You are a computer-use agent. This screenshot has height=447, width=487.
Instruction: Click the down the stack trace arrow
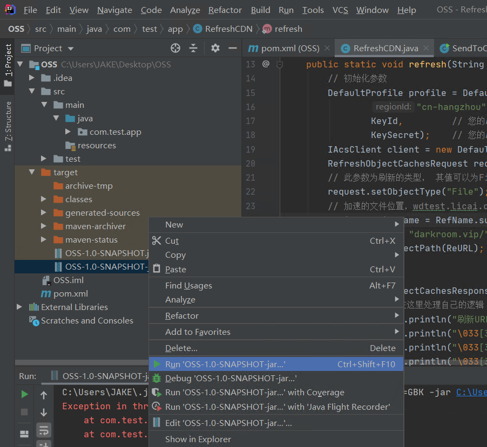point(44,412)
